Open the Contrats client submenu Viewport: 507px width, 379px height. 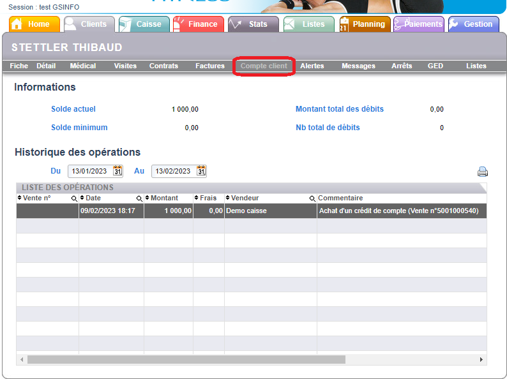[163, 66]
